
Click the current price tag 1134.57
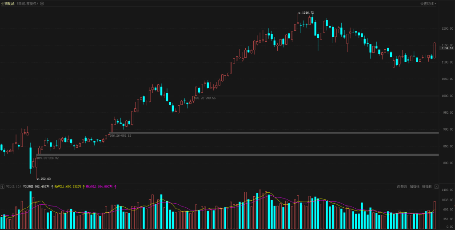click(447, 48)
